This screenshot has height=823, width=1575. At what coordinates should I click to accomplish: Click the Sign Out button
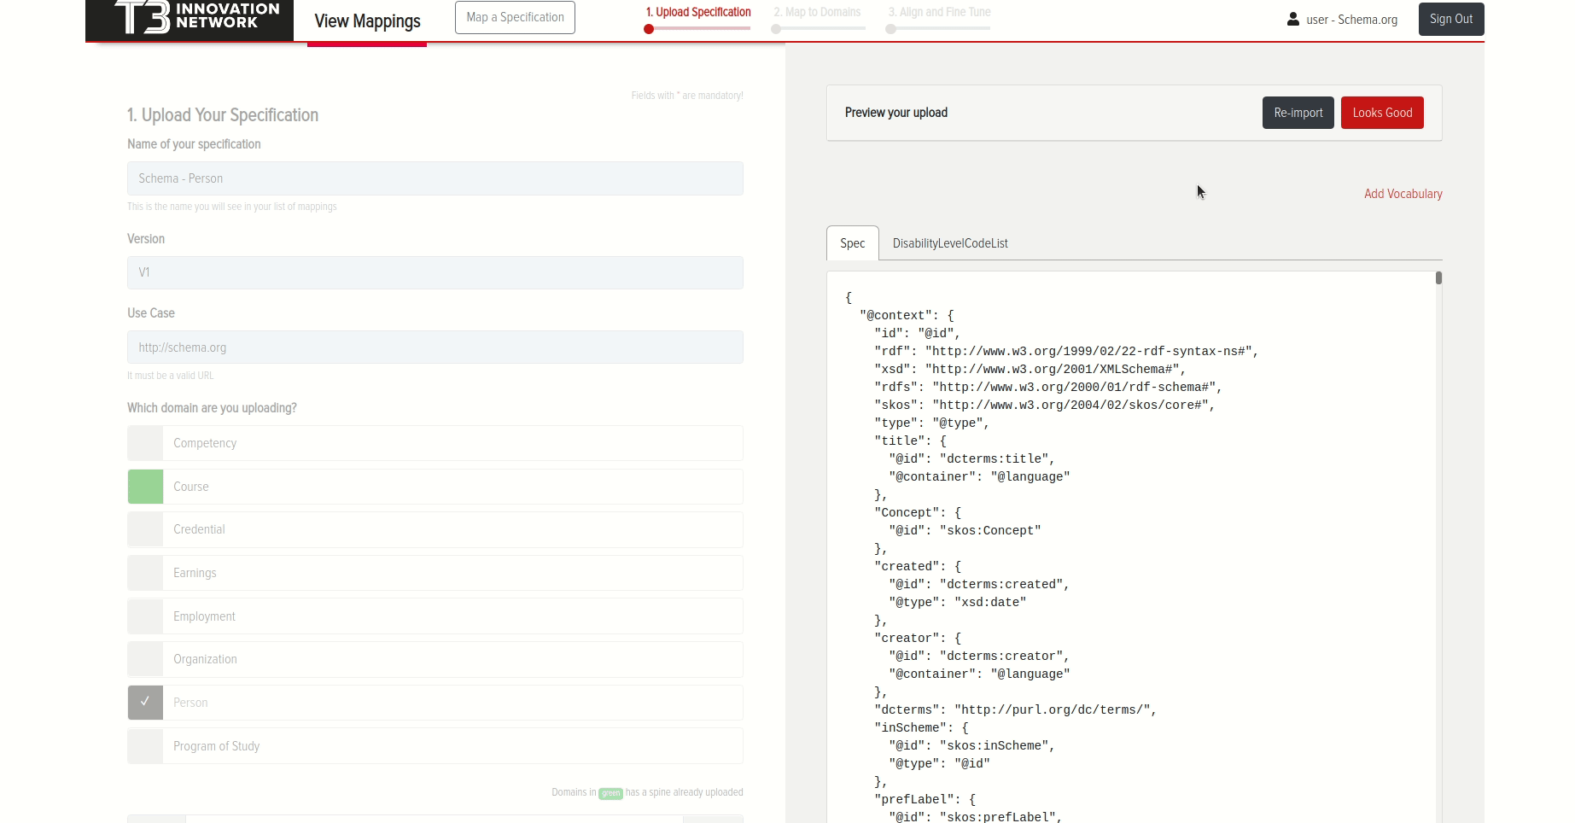tap(1451, 19)
